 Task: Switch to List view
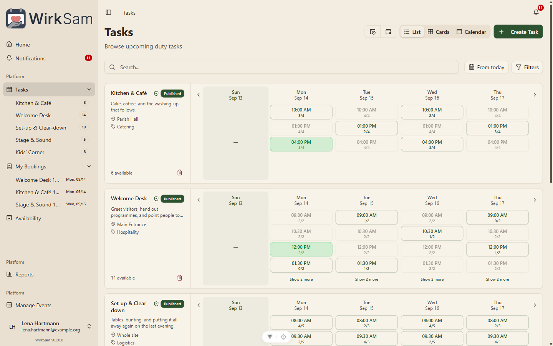click(x=412, y=32)
